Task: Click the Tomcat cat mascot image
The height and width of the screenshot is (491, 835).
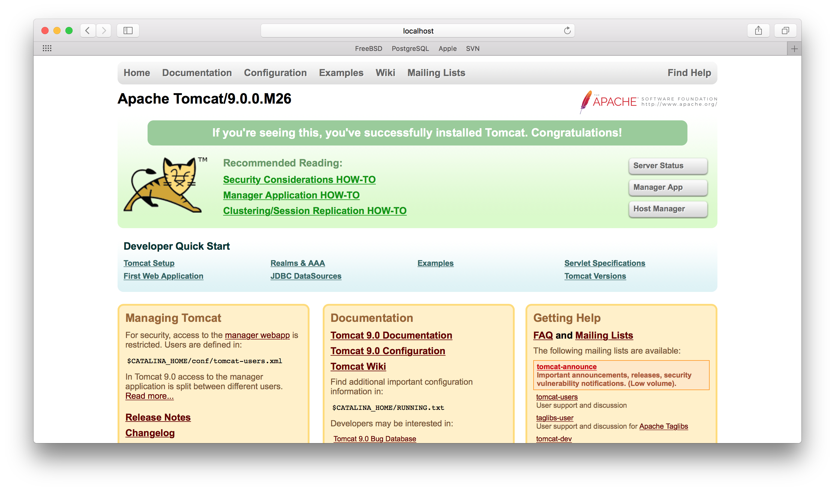Action: click(x=165, y=185)
